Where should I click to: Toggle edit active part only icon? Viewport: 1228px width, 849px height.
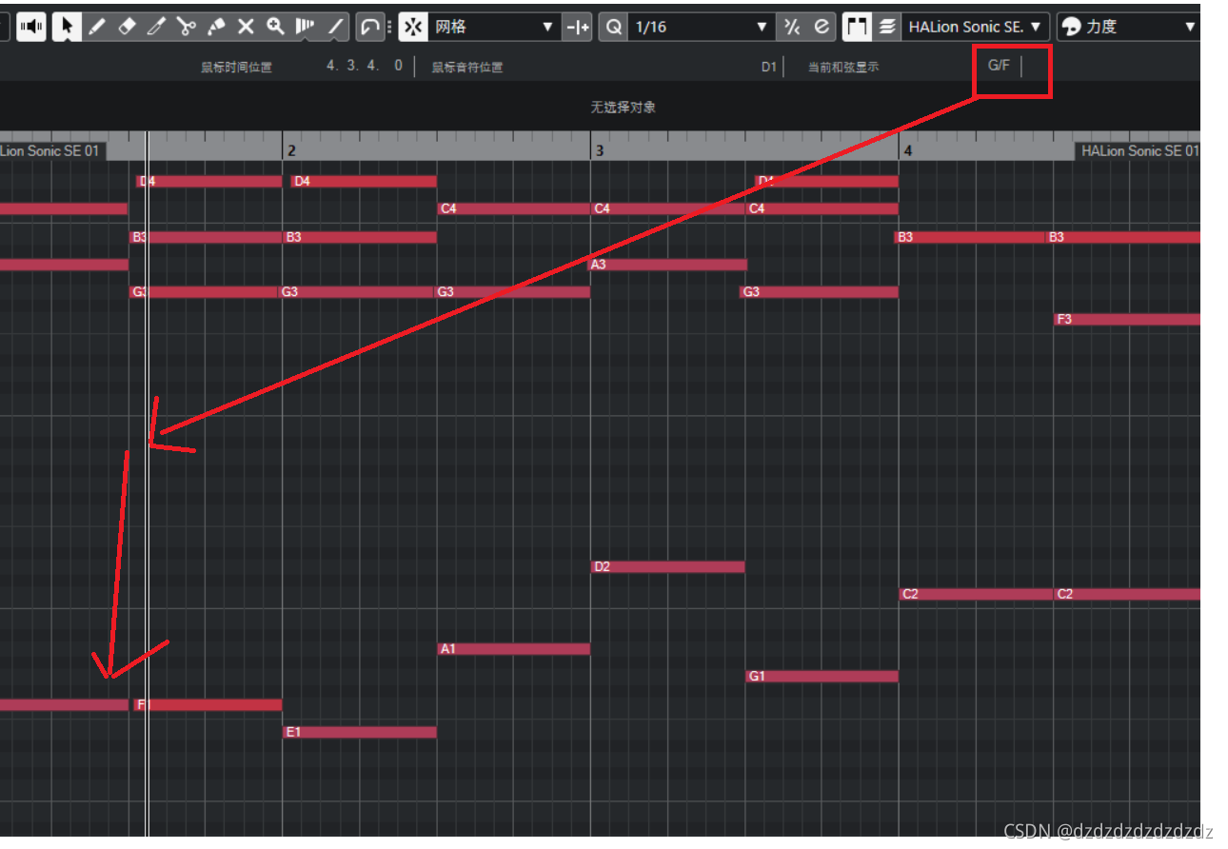pyautogui.click(x=886, y=27)
